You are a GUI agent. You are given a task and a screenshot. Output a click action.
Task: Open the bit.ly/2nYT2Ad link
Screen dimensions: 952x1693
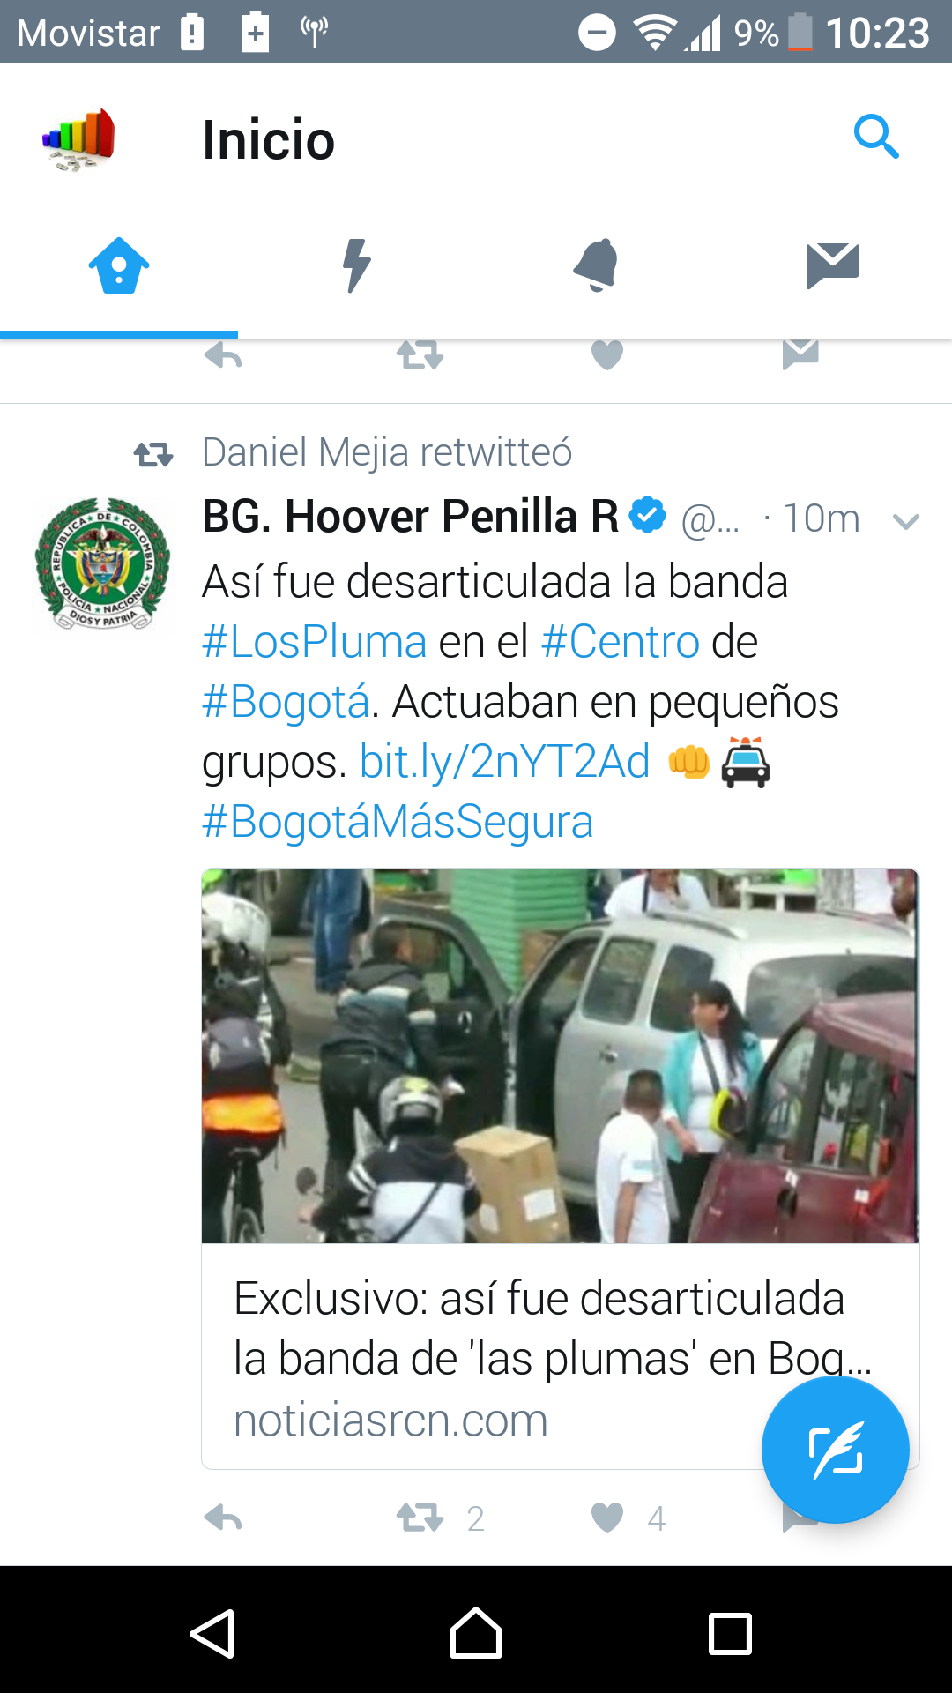point(505,761)
